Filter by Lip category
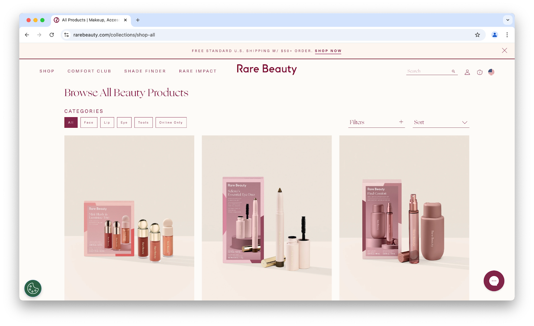The width and height of the screenshot is (534, 326). click(107, 122)
